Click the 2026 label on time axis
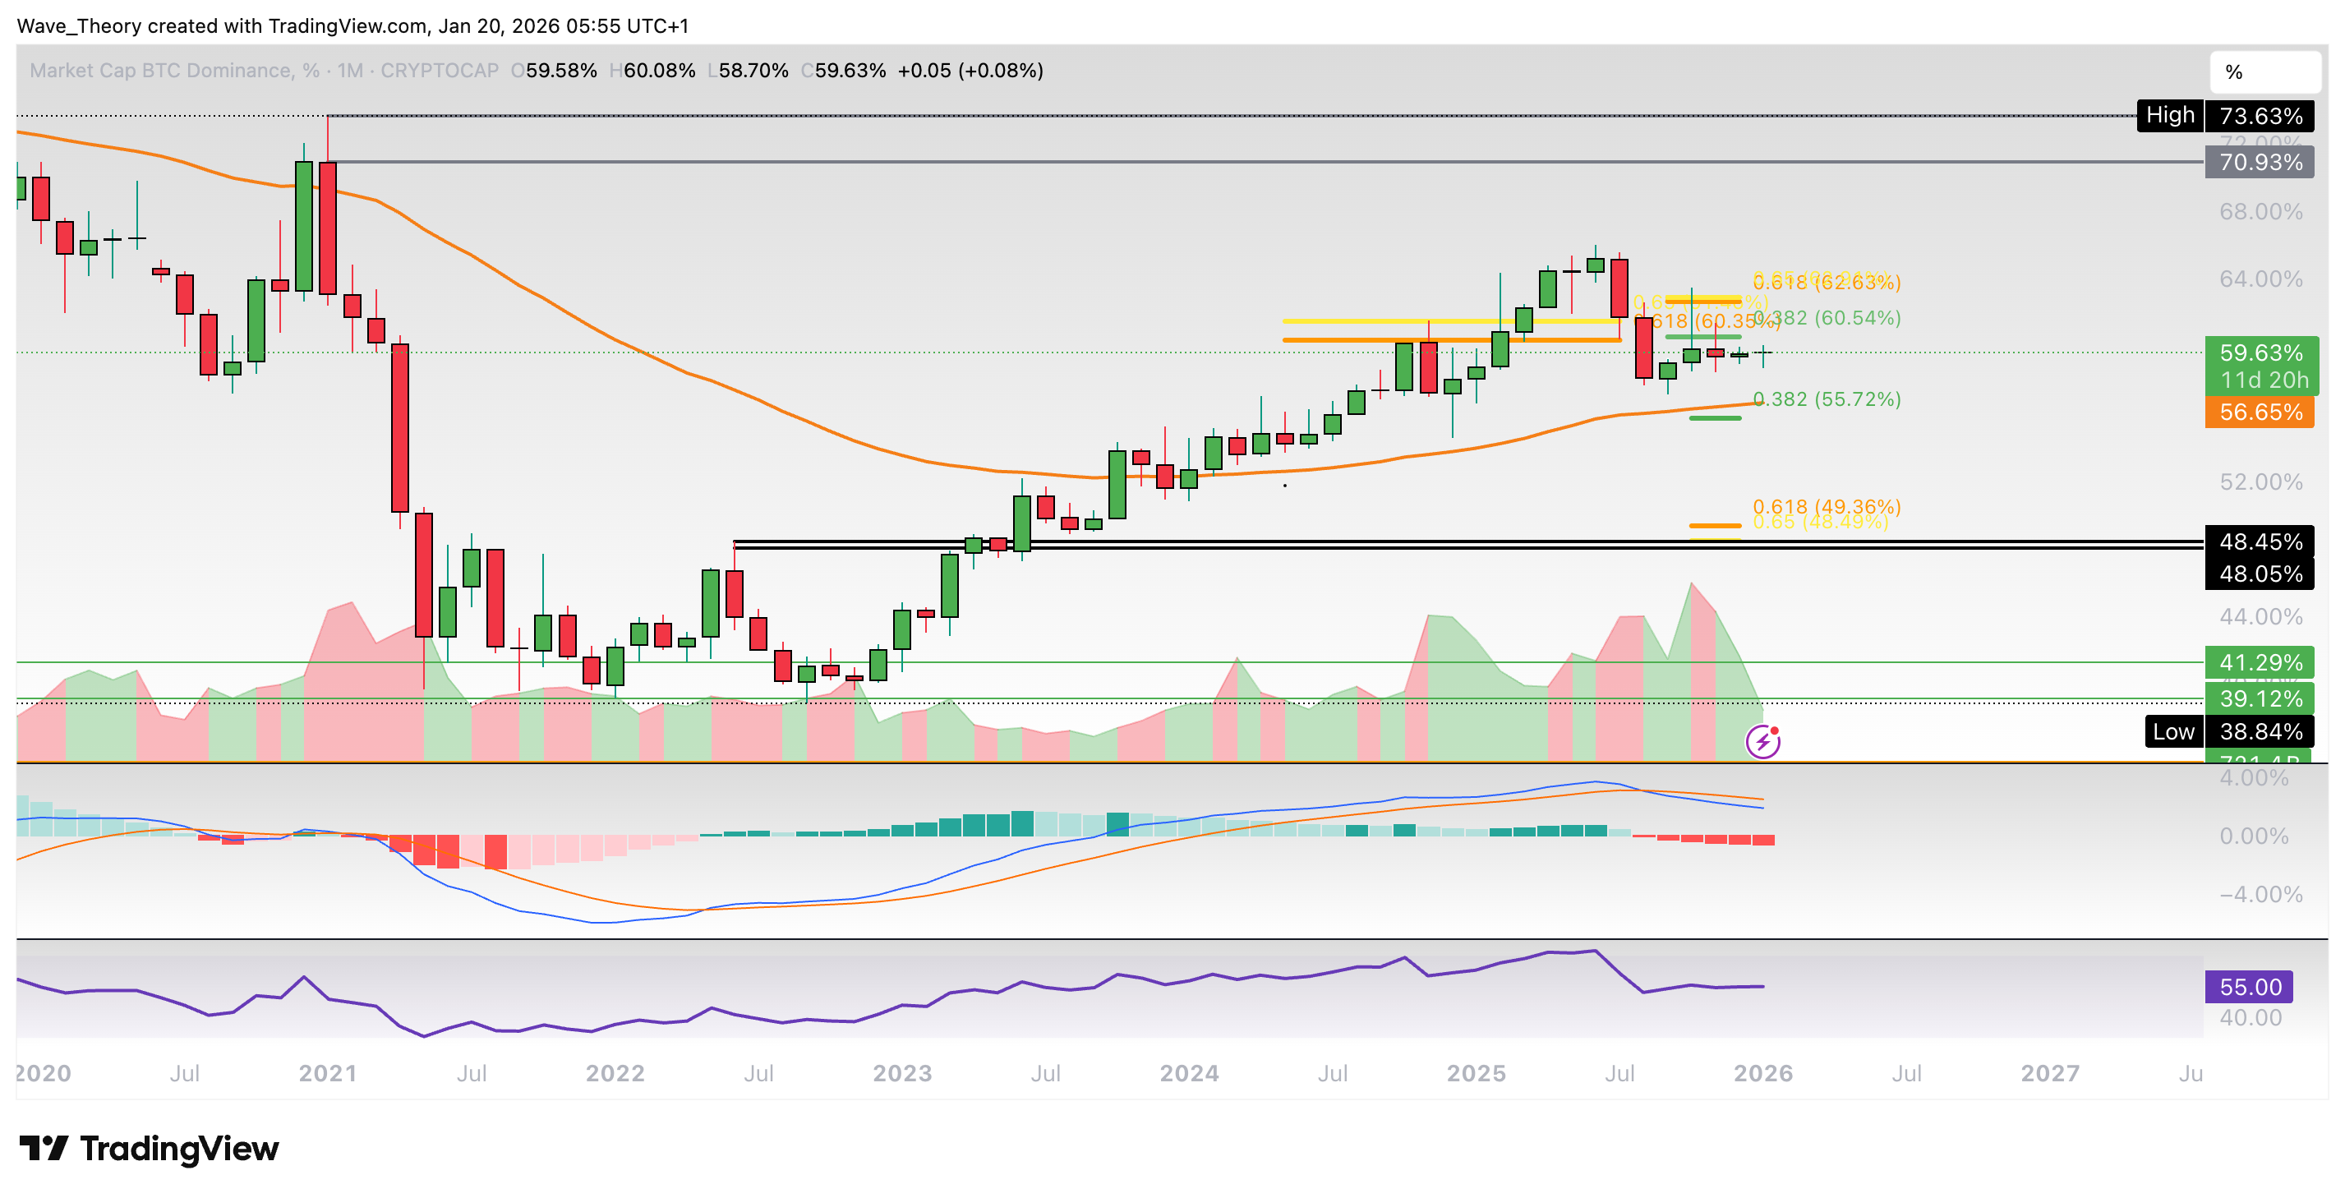 tap(1762, 1074)
